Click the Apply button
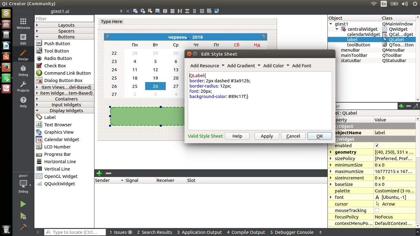This screenshot has width=420, height=236. click(267, 136)
